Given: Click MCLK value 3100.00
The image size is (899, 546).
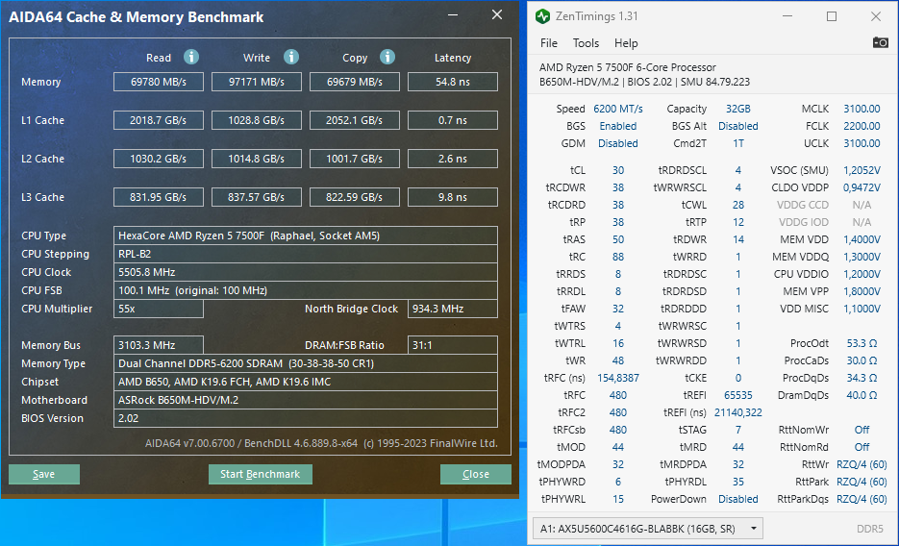Looking at the screenshot, I should (x=862, y=109).
